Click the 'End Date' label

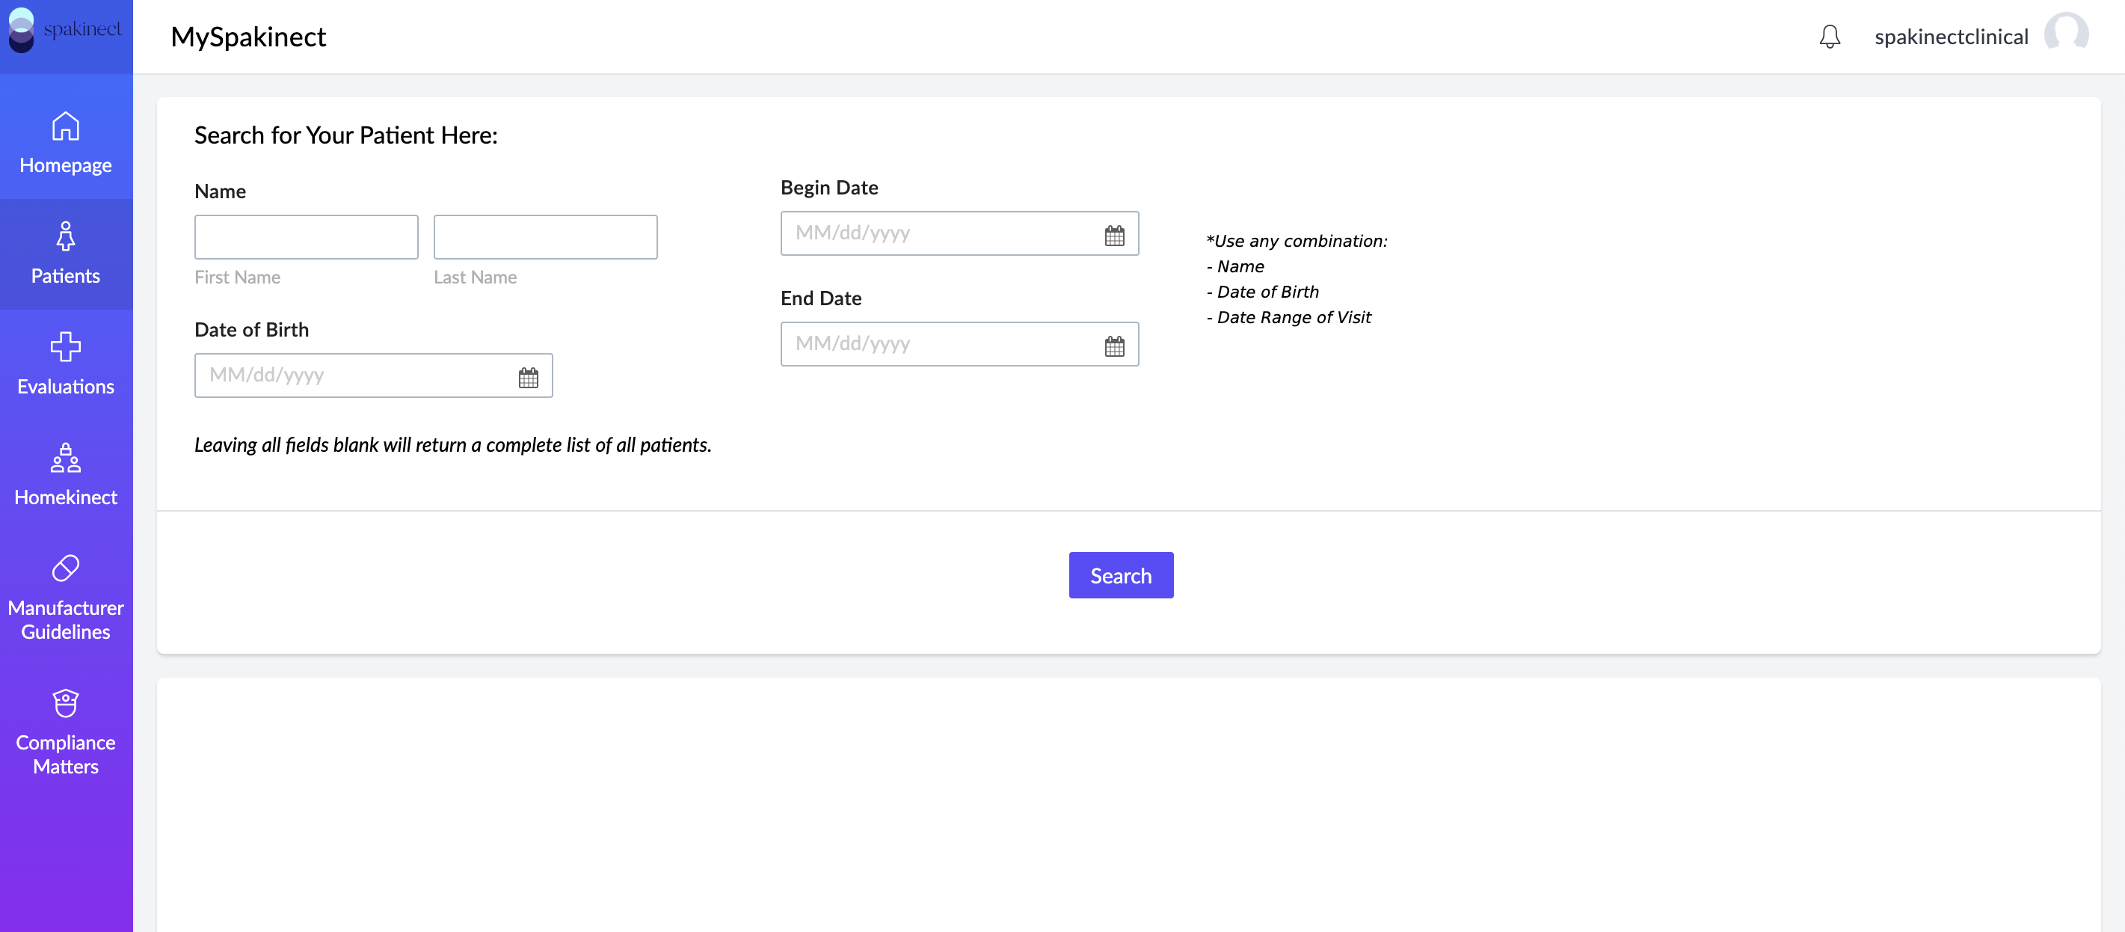click(x=821, y=298)
